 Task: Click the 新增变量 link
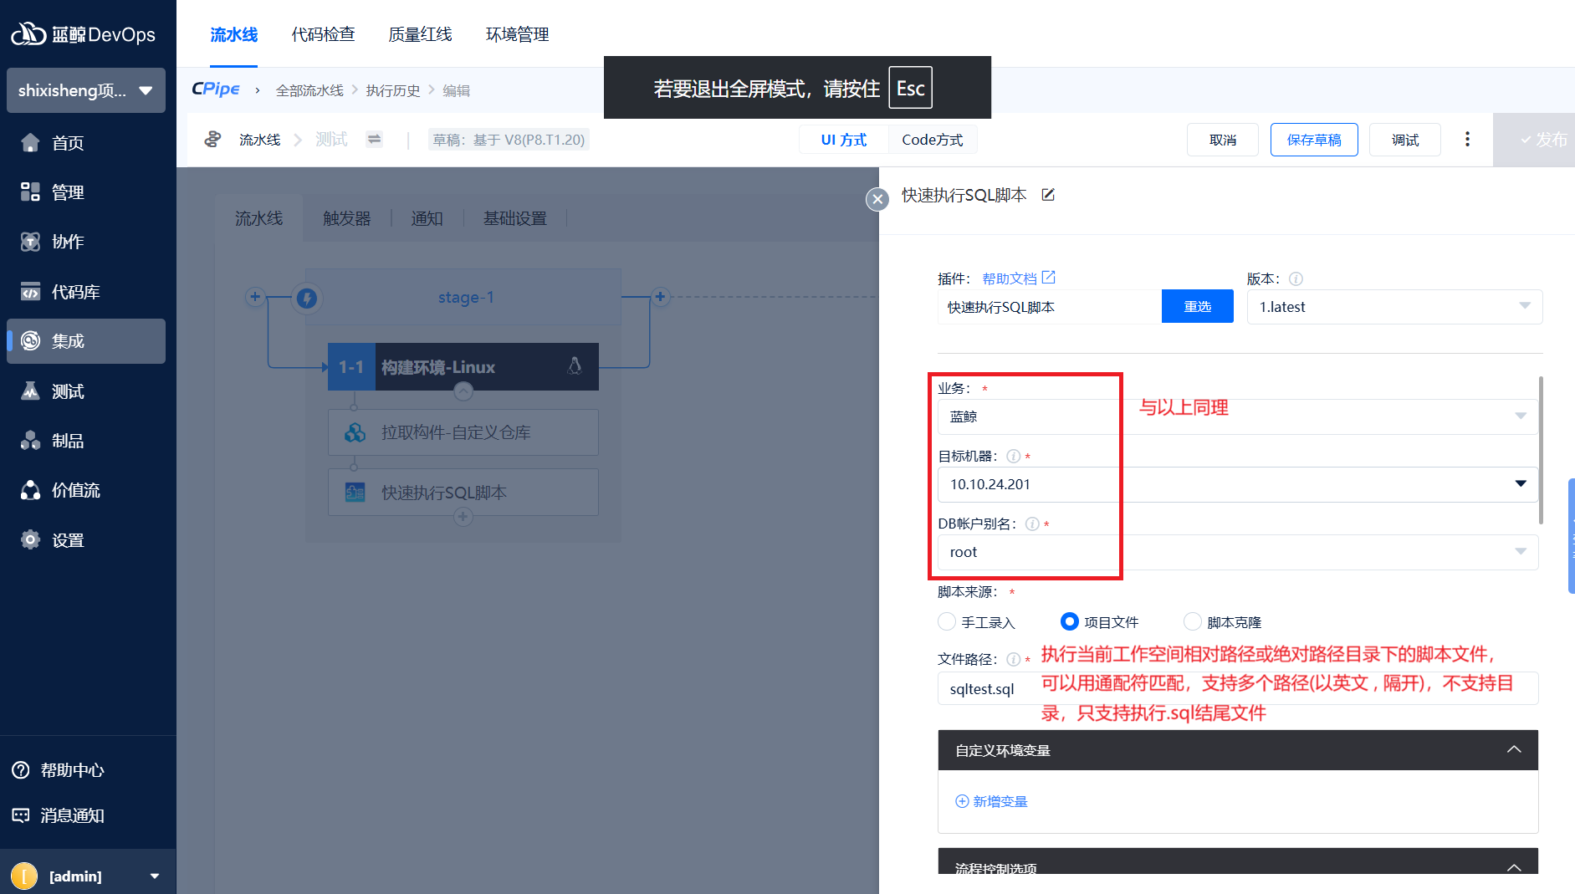[x=992, y=801]
